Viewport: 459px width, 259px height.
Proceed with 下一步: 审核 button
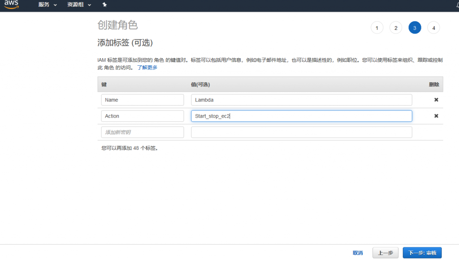422,253
